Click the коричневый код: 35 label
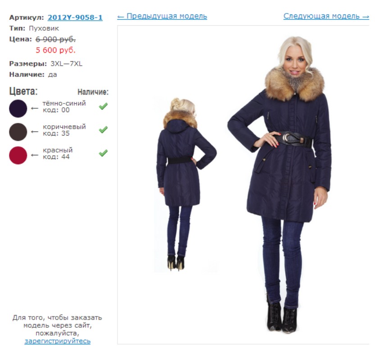377x348 pixels. click(64, 130)
